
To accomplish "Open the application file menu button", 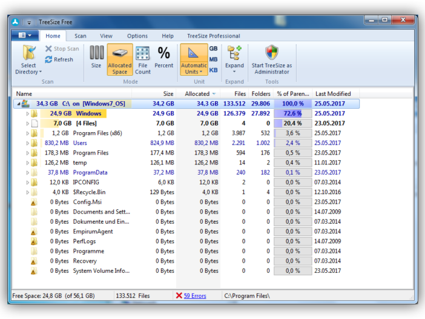I will coord(25,35).
